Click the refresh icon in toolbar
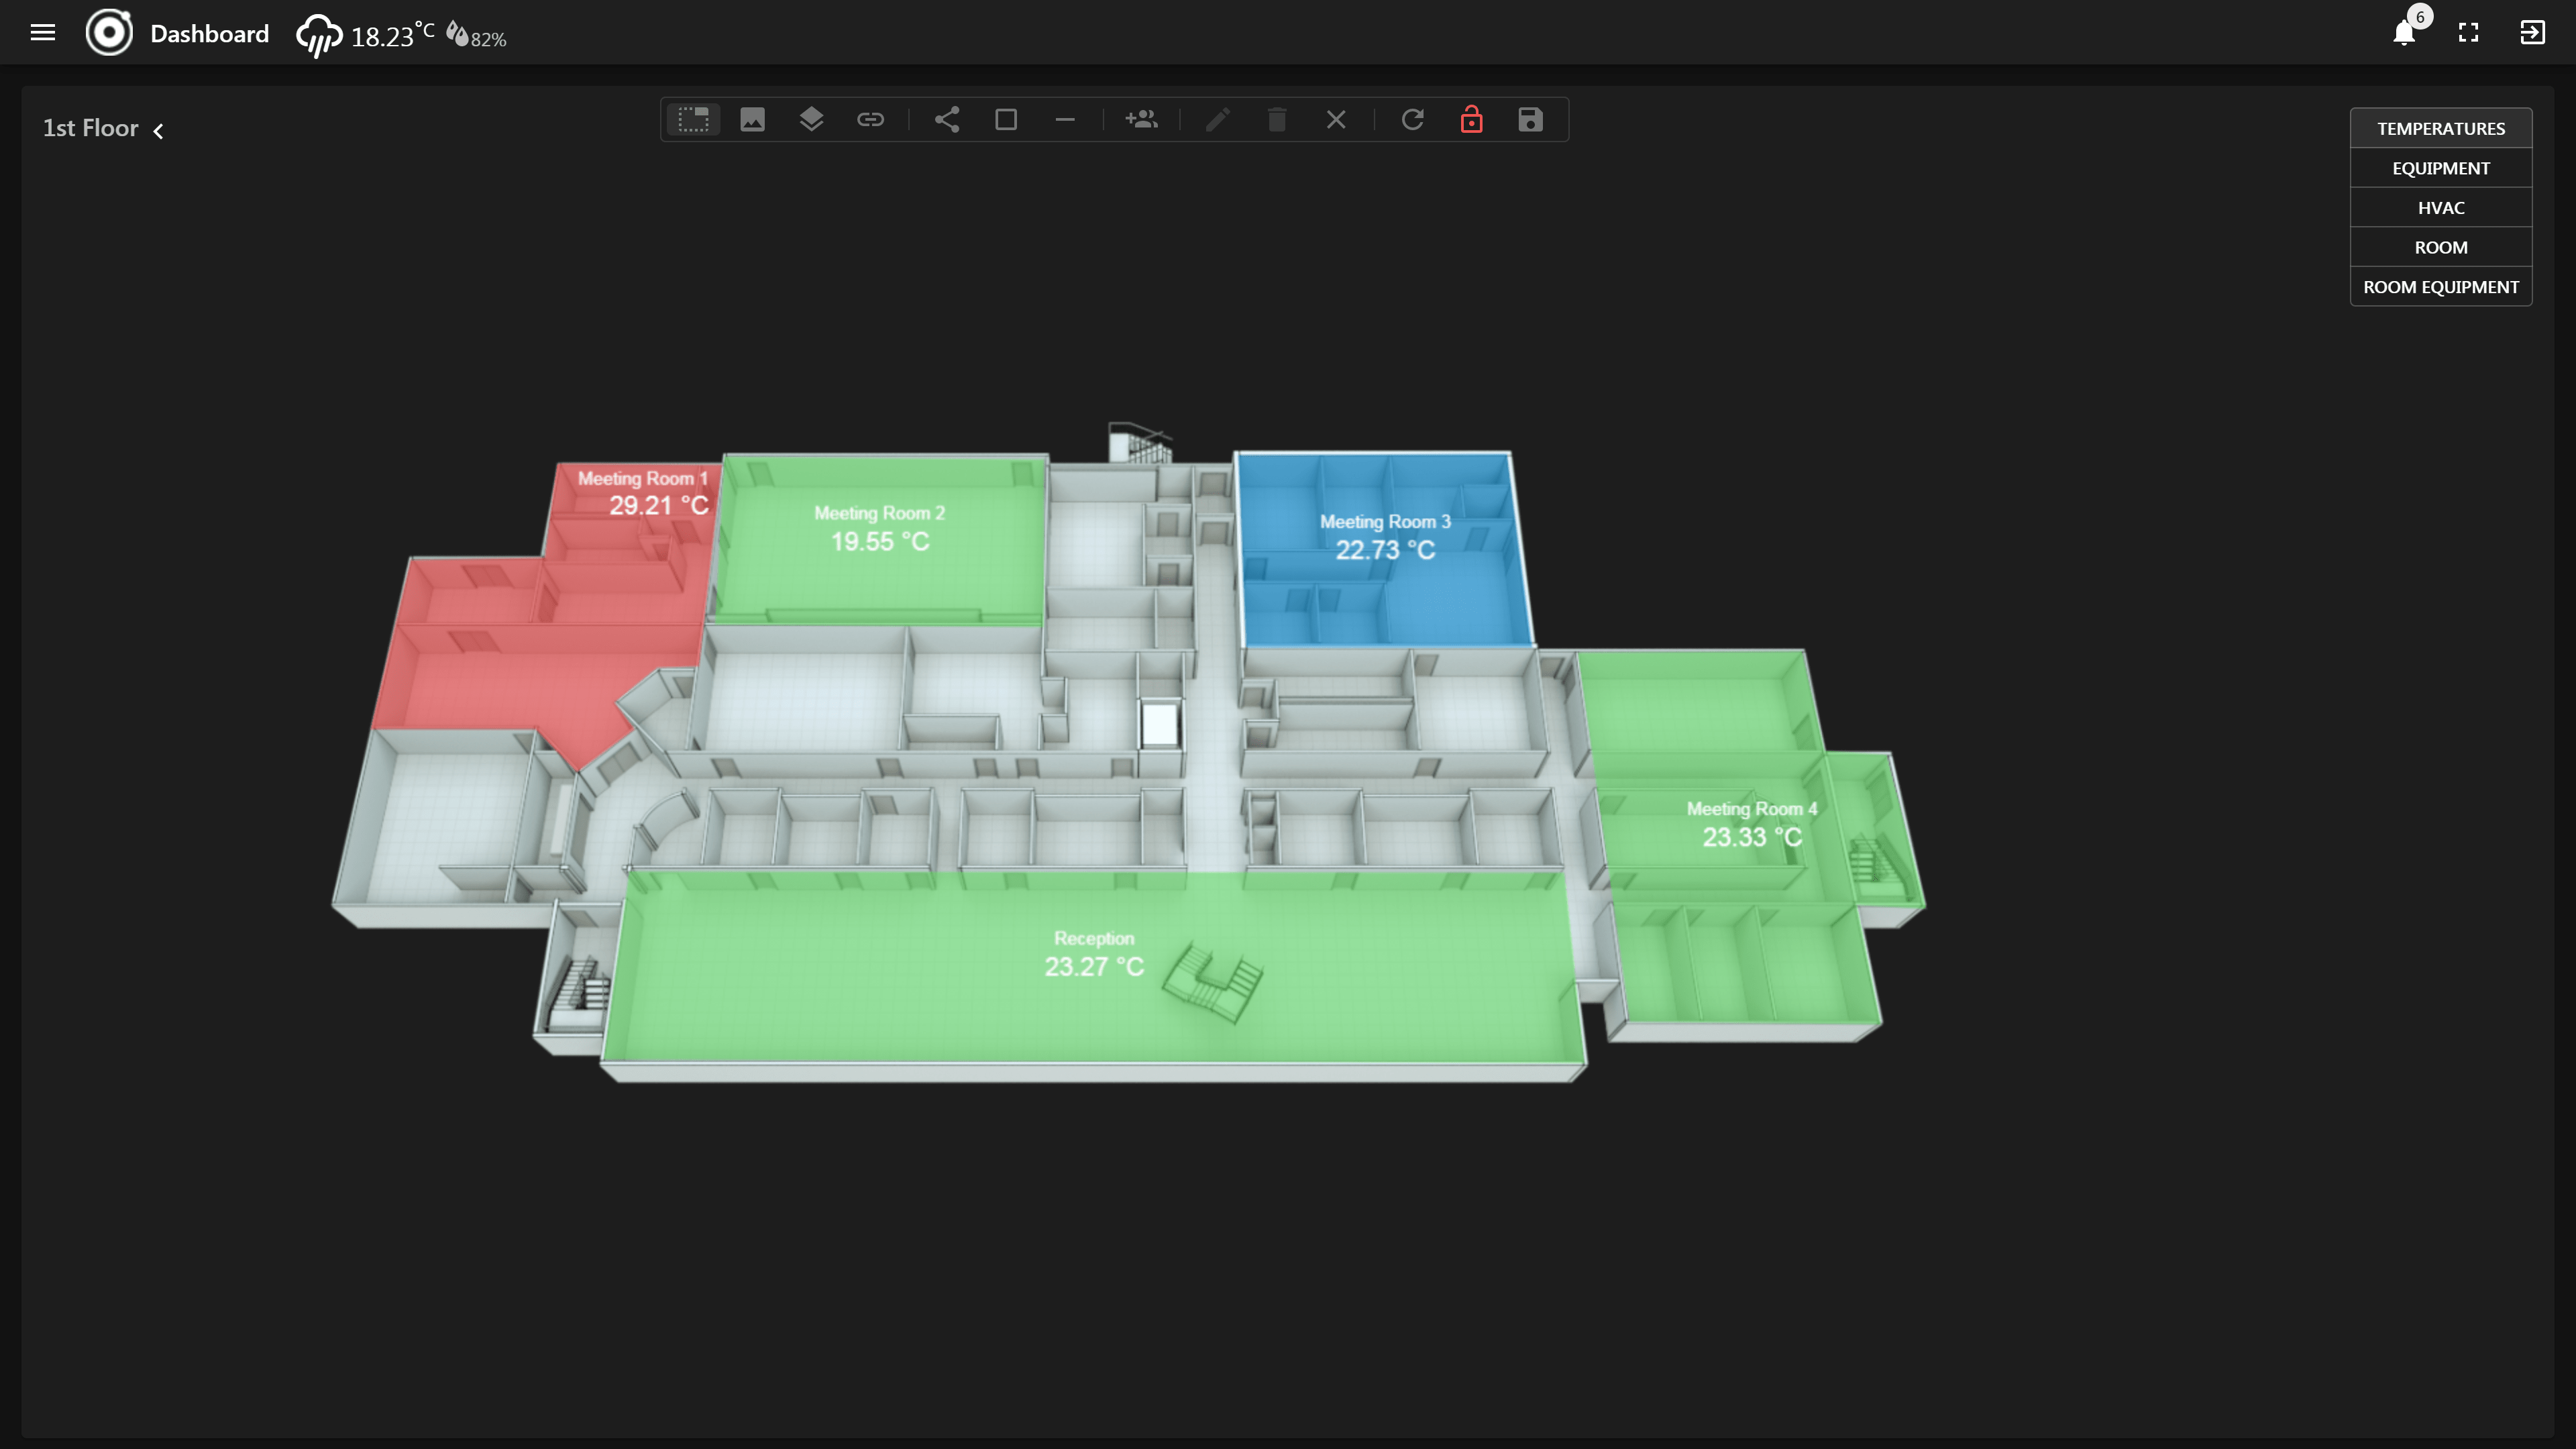The height and width of the screenshot is (1449, 2576). click(x=1412, y=120)
